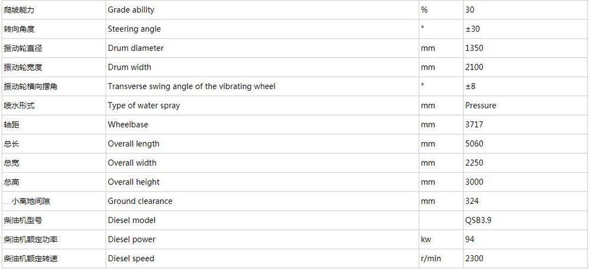The image size is (590, 270).
Task: Select the QSB3.9 diesel model value
Action: [478, 220]
